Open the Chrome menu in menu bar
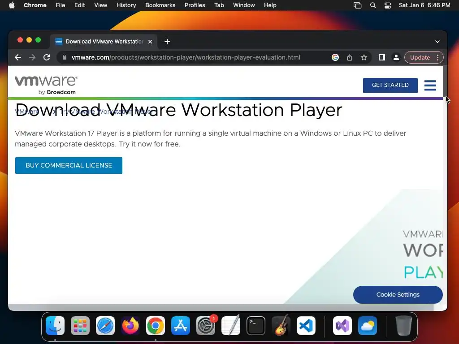The width and height of the screenshot is (459, 344). 35,5
